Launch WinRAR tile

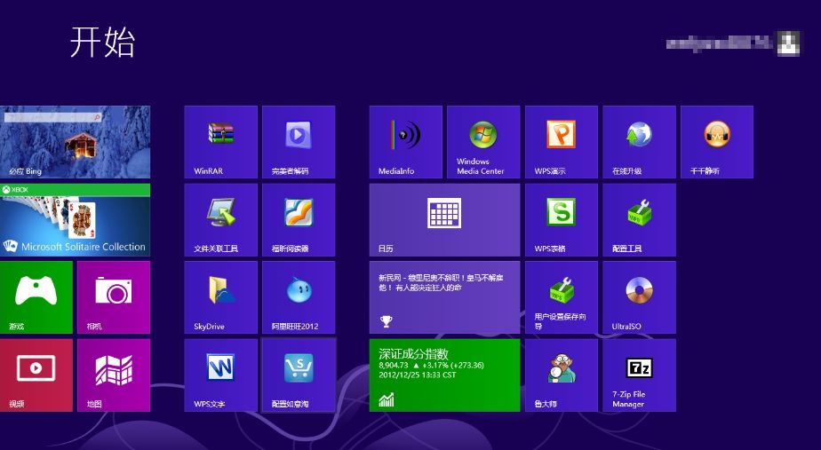pos(221,142)
